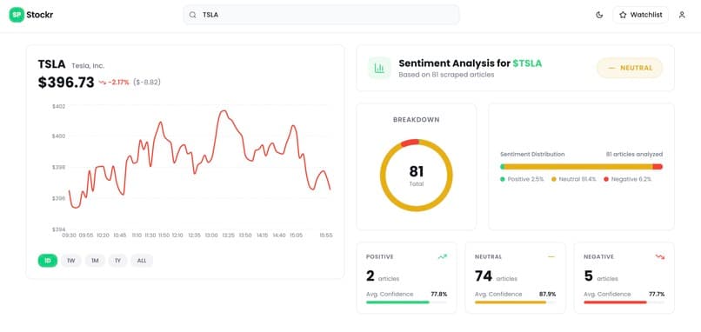701x332 pixels.
Task: Click the positive trend up arrow icon
Action: pyautogui.click(x=443, y=257)
